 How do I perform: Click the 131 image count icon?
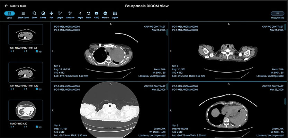37,127
